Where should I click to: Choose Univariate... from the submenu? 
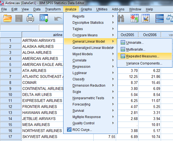145,43
